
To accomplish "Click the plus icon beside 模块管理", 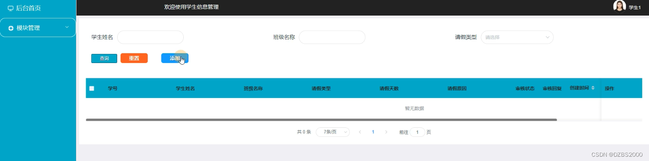I will [11, 28].
